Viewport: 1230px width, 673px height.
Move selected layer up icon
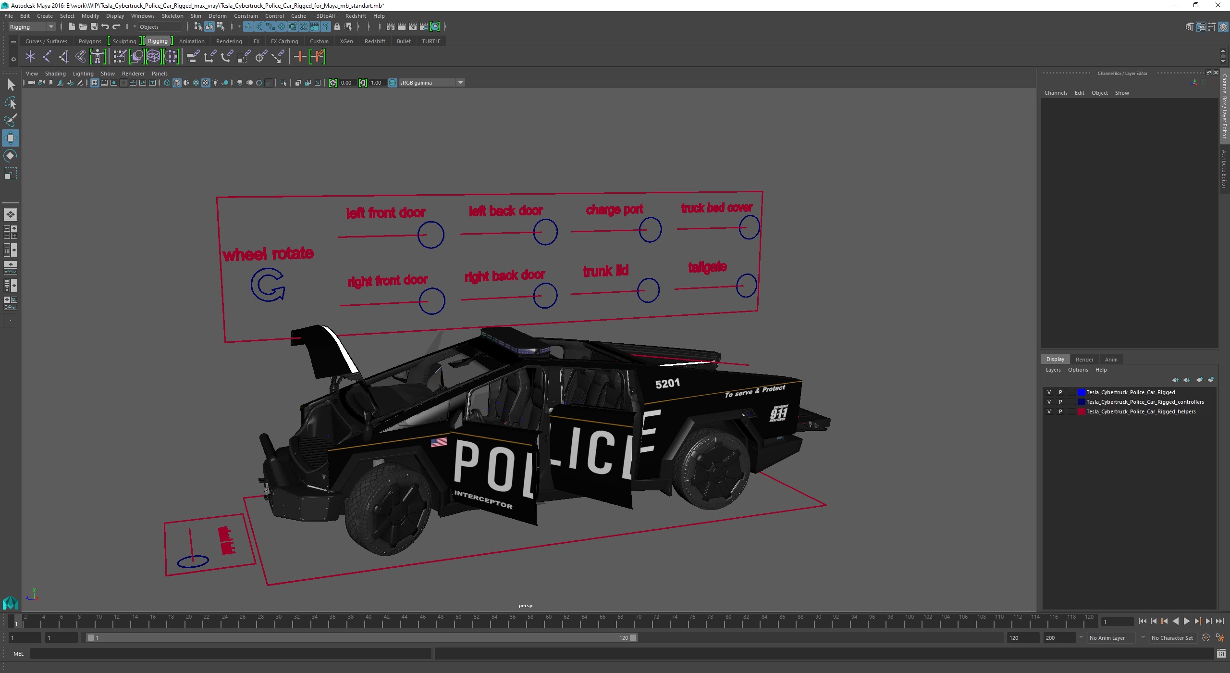point(1175,380)
